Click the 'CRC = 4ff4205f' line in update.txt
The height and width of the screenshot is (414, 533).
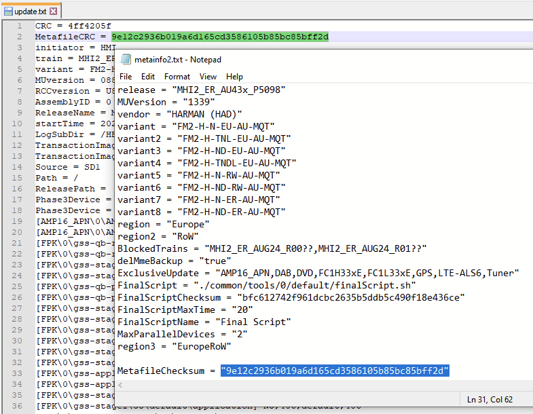point(73,26)
